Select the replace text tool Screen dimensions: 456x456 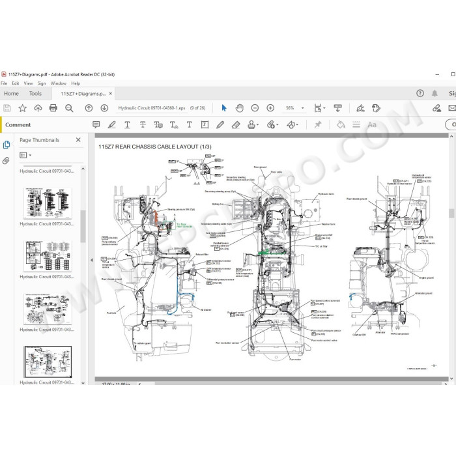click(158, 125)
